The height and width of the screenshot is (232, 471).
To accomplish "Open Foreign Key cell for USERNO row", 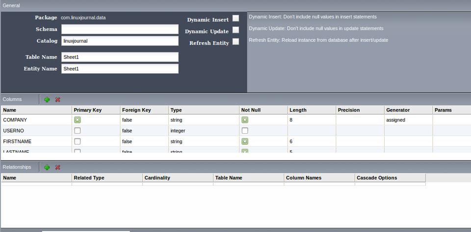I will 144,131.
